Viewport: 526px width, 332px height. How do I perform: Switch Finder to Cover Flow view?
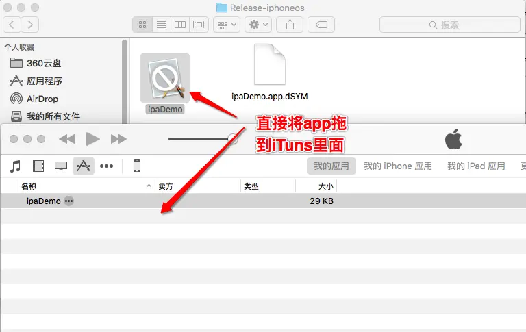[199, 25]
